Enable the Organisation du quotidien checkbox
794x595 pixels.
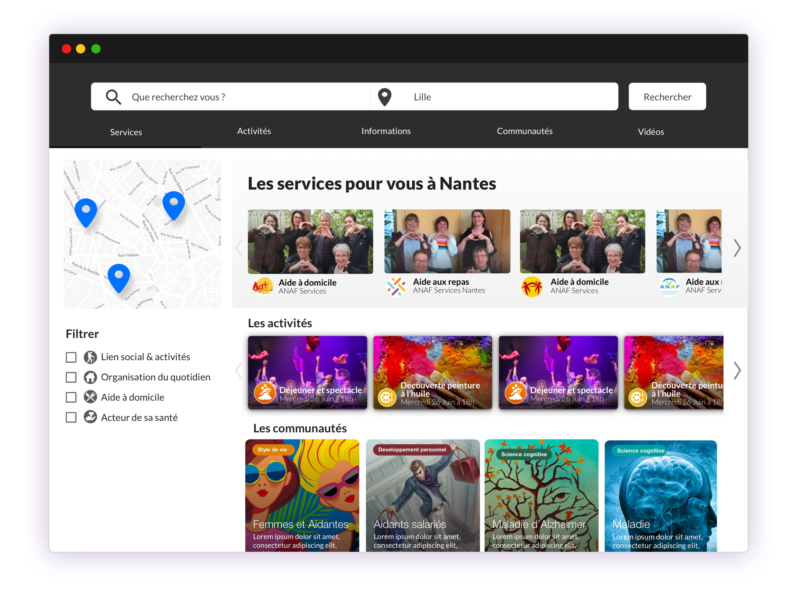(x=71, y=377)
